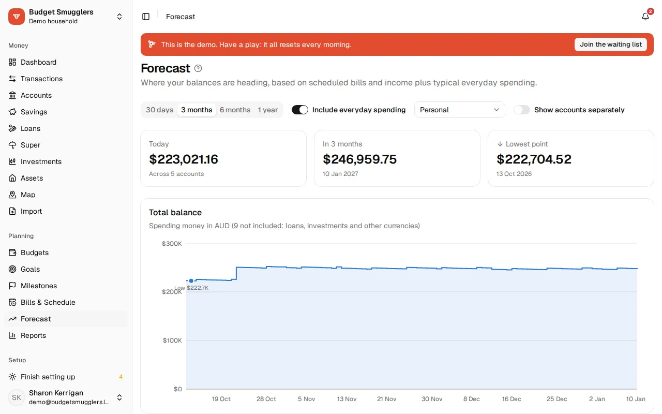
Task: Expand Sharon Kerrigan user menu chevrons
Action: 119,397
